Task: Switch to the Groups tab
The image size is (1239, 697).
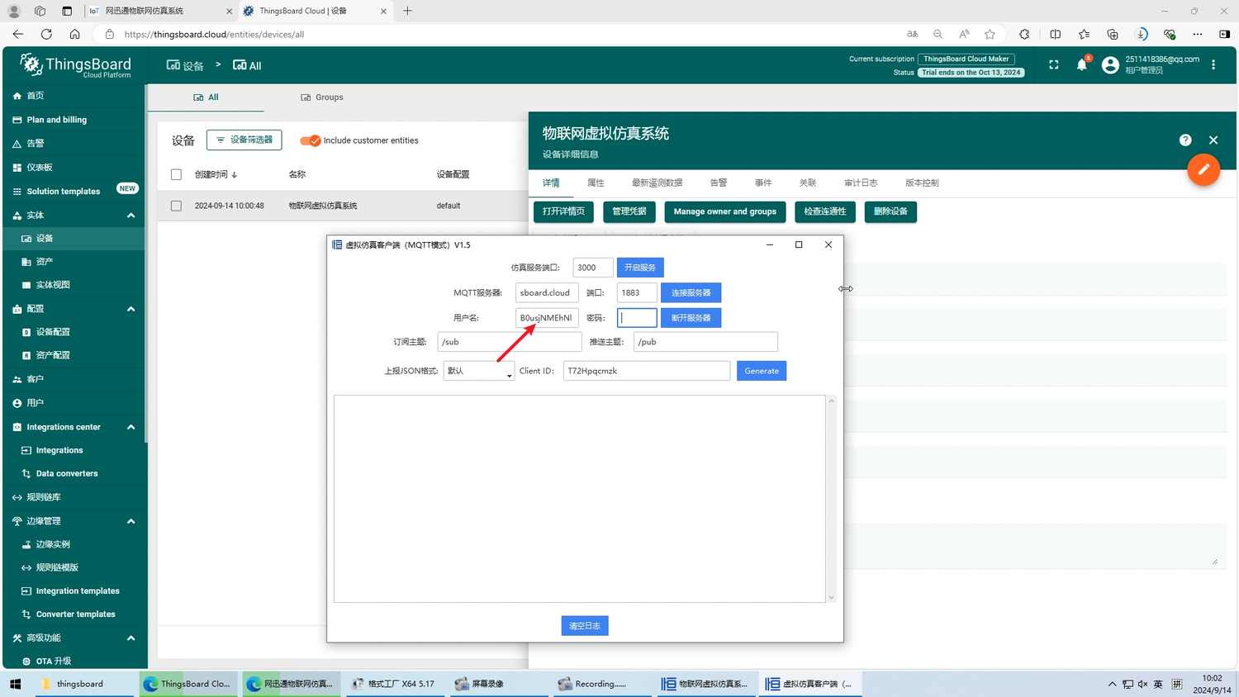Action: click(x=322, y=97)
